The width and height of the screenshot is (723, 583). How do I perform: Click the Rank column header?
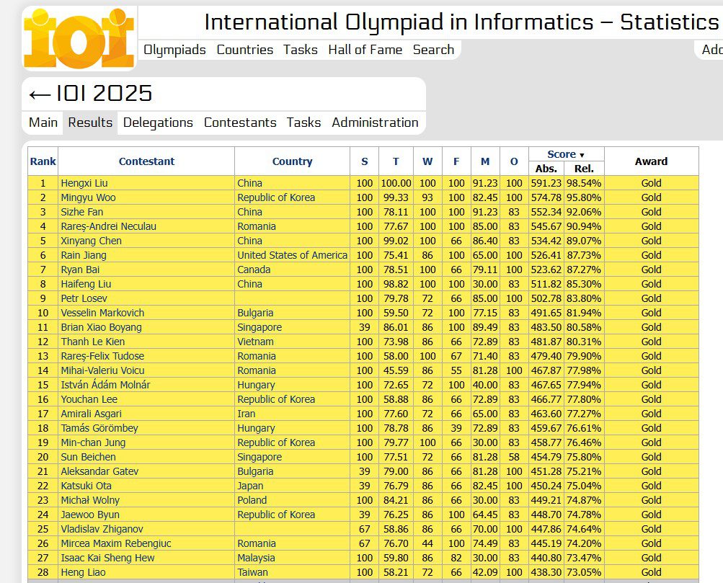click(43, 161)
